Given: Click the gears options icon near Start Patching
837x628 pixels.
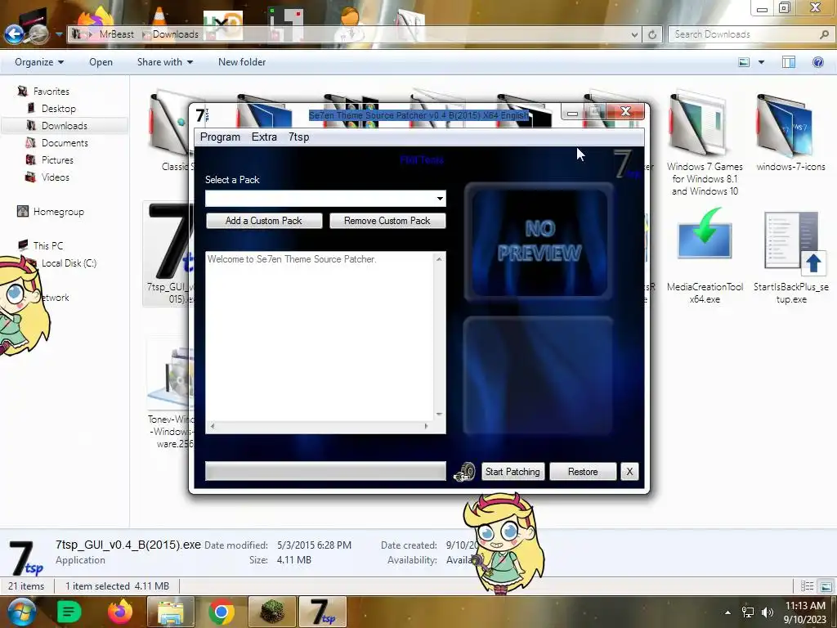Looking at the screenshot, I should tap(464, 472).
